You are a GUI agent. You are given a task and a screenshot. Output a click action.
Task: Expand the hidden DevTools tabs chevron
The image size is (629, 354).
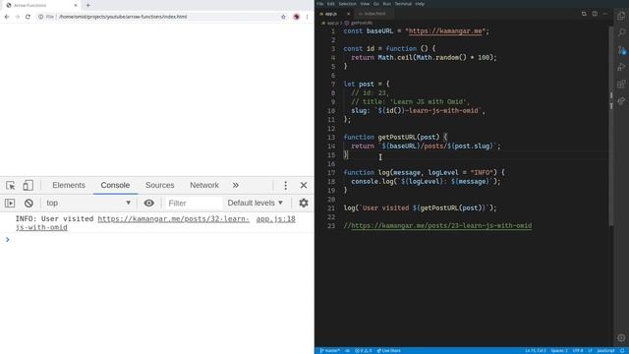tap(236, 186)
